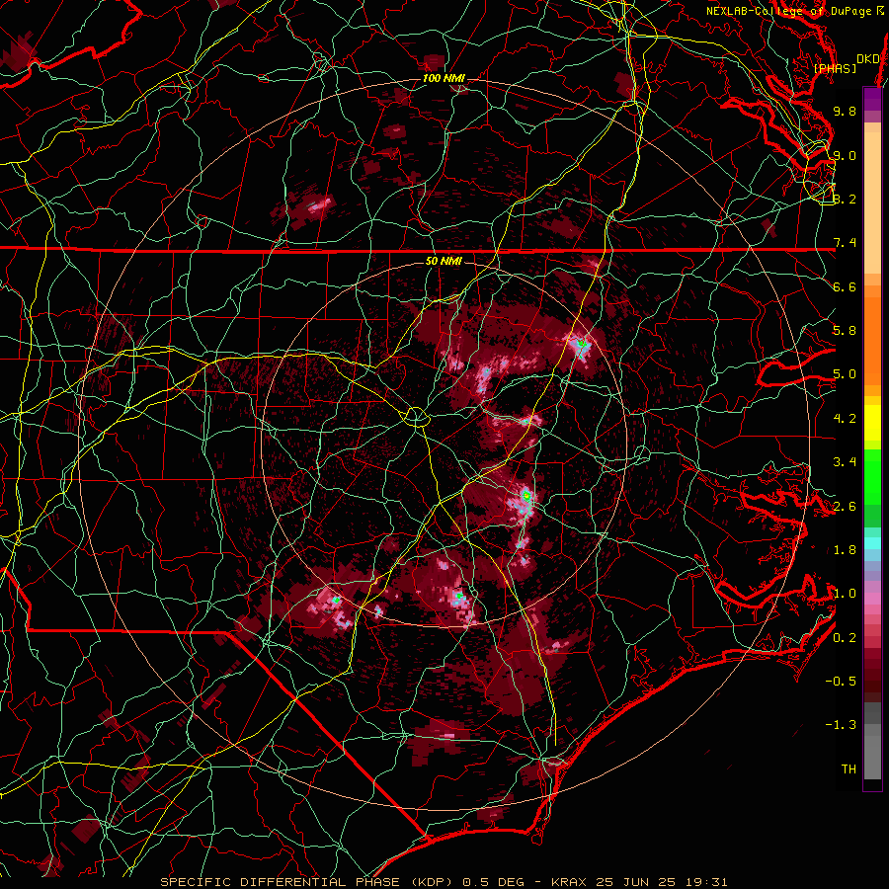Pick the bright green segment near 3.4
This screenshot has height=889, width=889.
(872, 476)
